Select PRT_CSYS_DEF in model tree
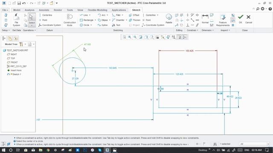The width and height of the screenshot is (273, 153). point(17,66)
